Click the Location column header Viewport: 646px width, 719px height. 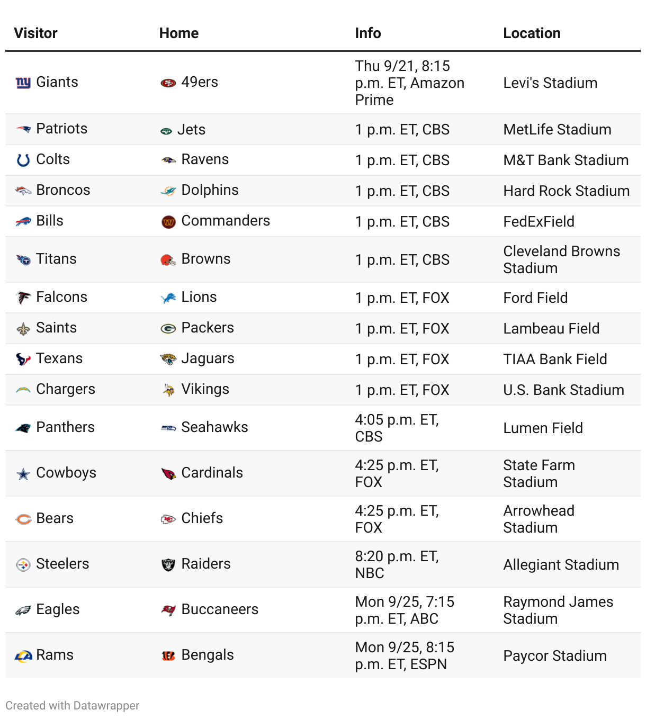(x=532, y=33)
